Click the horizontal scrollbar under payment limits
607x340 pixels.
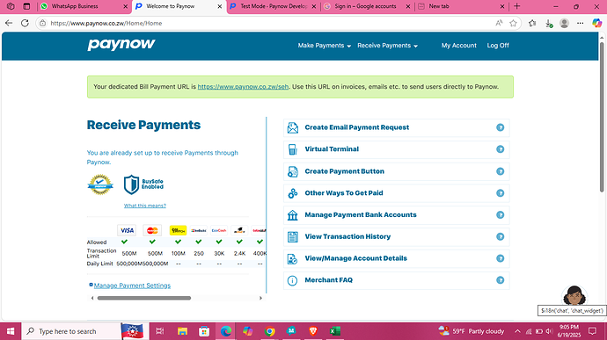144,298
